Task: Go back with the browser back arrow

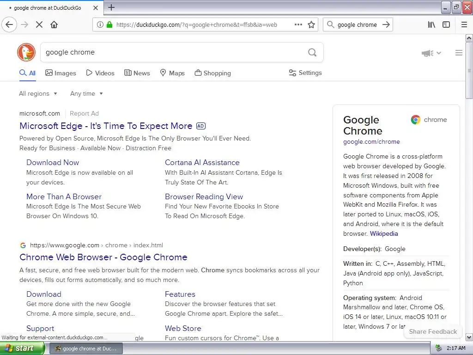Action: (x=9, y=24)
